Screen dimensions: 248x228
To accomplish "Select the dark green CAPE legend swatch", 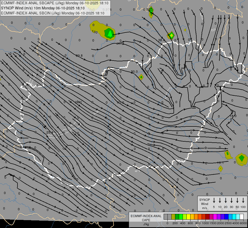I will click(x=177, y=217).
